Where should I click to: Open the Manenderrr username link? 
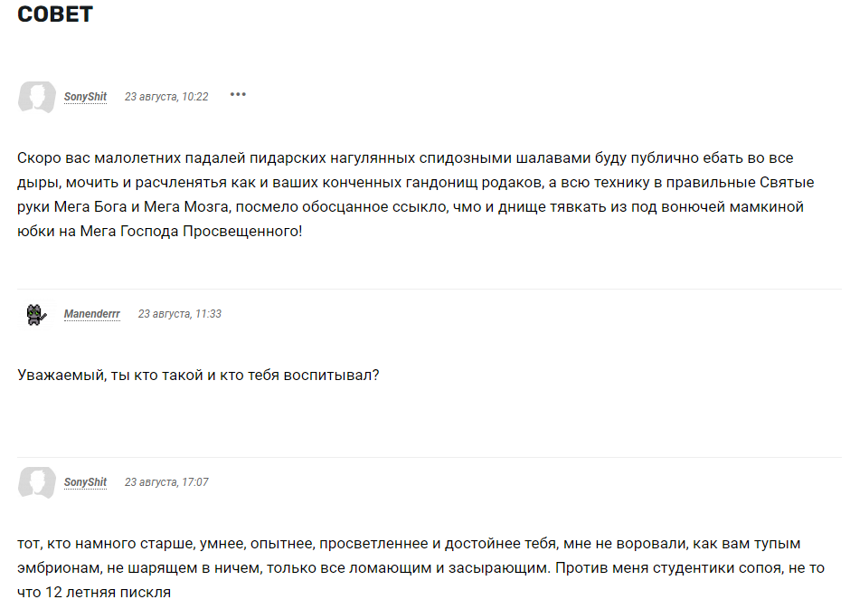[91, 314]
